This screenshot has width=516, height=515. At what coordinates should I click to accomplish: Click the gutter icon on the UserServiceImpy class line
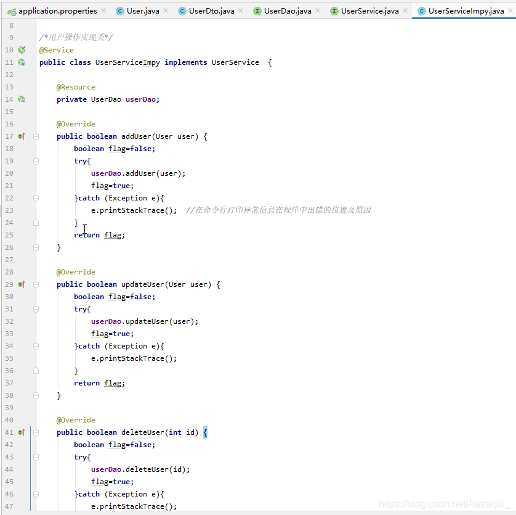[22, 62]
